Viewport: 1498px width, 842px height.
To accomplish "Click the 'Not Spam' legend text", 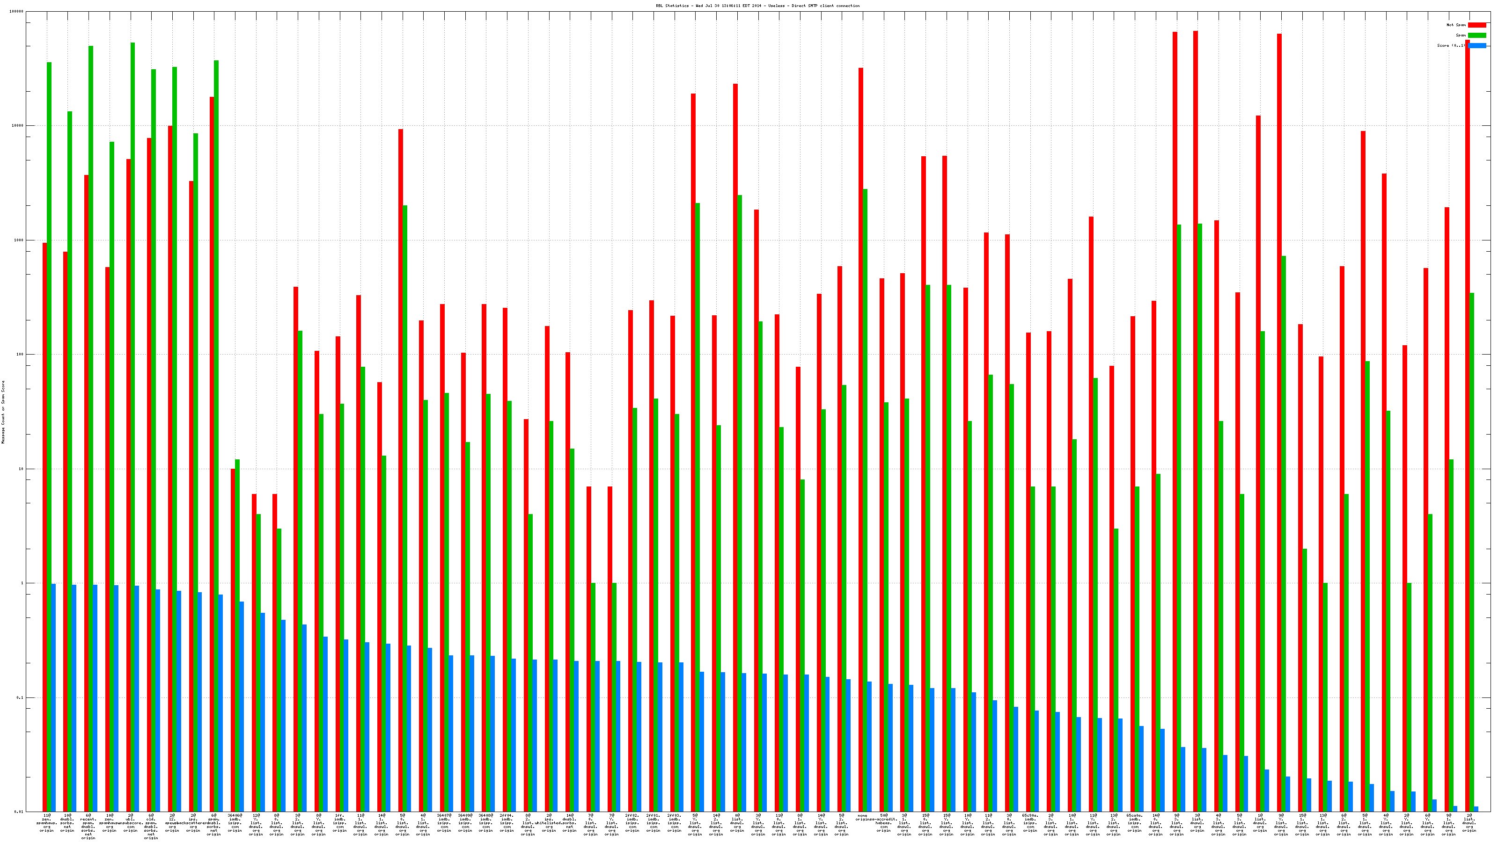I will 1456,25.
